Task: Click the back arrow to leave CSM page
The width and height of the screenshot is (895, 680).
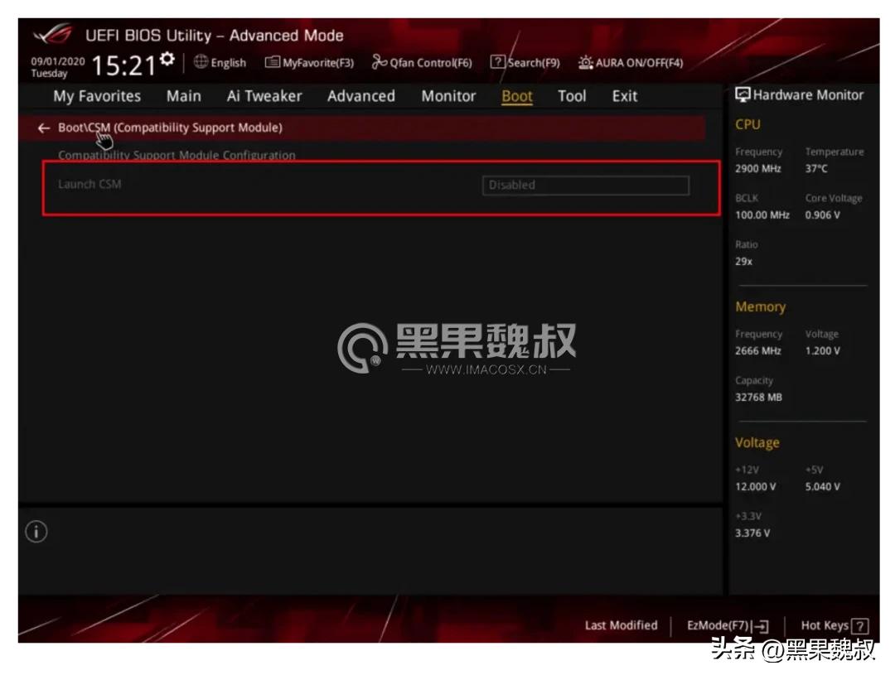Action: (43, 128)
